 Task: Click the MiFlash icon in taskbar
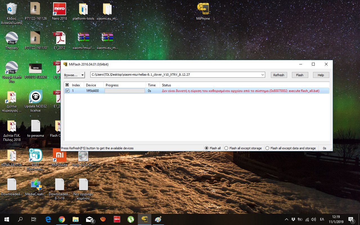[x=145, y=219]
